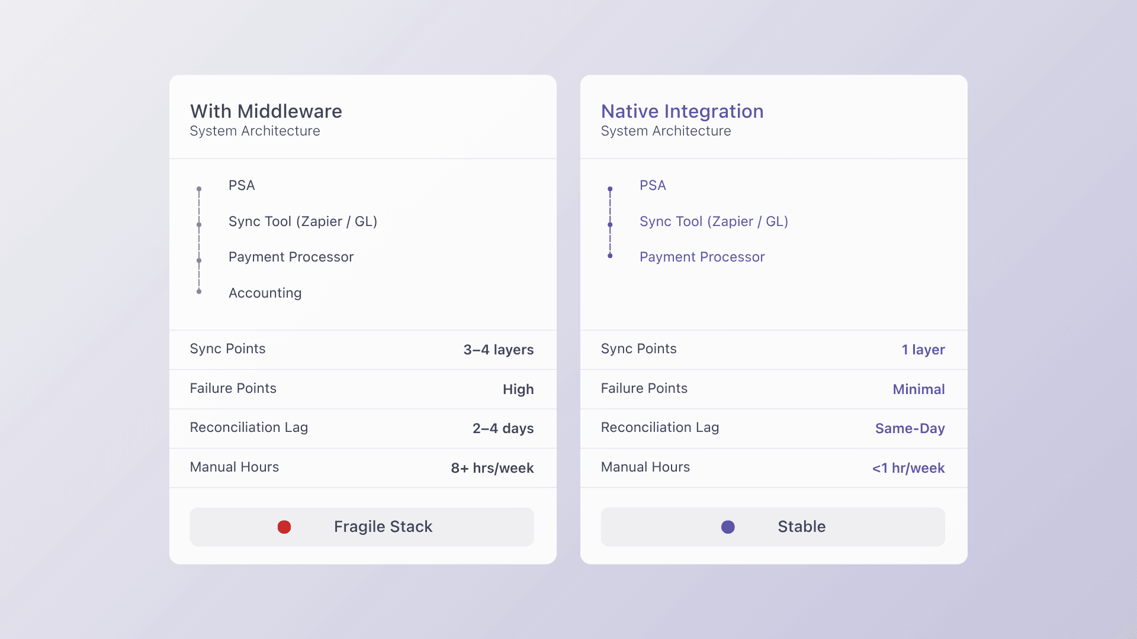Click the 8+ hrs/week Manual Hours value
Screen dimensions: 1137x639
492,468
